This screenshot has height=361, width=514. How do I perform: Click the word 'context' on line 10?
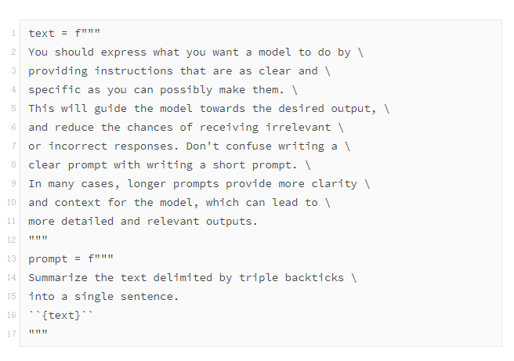point(78,203)
